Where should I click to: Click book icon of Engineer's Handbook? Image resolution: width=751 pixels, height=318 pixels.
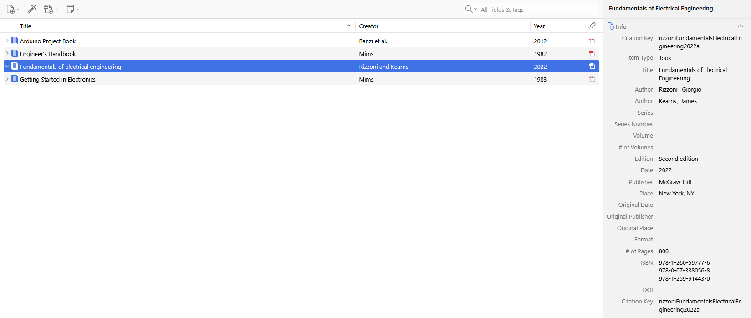click(x=15, y=53)
